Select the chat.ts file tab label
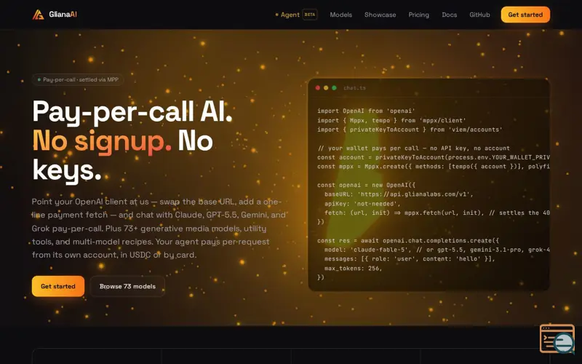582x364 pixels. (354, 88)
